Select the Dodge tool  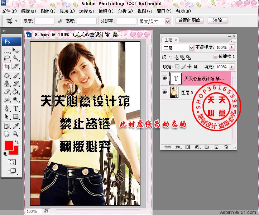pos(16,99)
